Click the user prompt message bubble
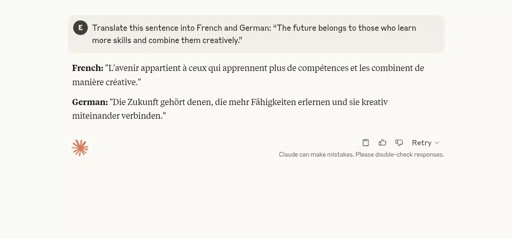The width and height of the screenshot is (512, 239). pyautogui.click(x=256, y=34)
